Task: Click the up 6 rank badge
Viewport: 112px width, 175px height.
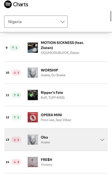Action: pyautogui.click(x=16, y=95)
